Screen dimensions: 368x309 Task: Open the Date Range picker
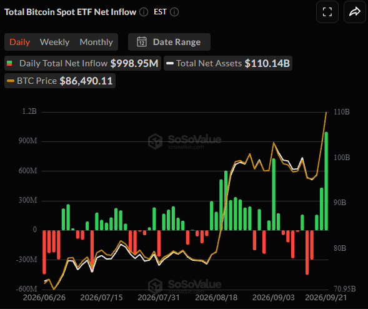[169, 42]
